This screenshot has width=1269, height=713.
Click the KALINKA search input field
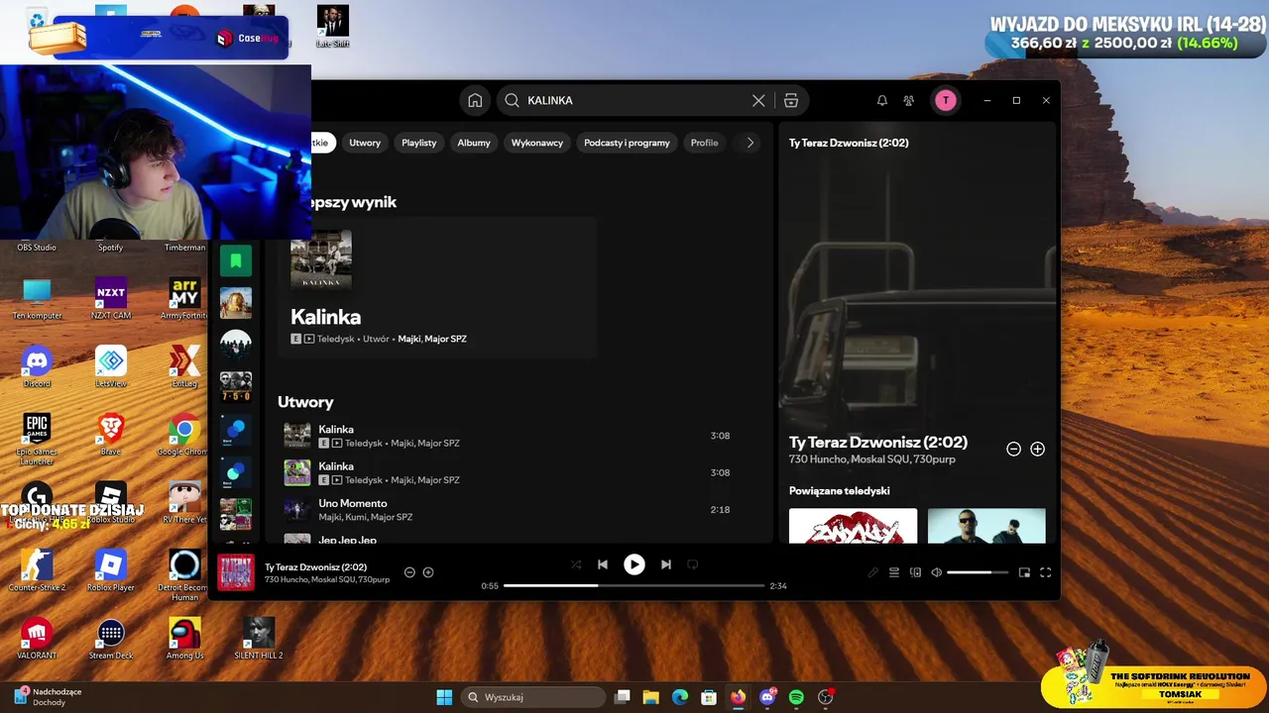pos(634,100)
